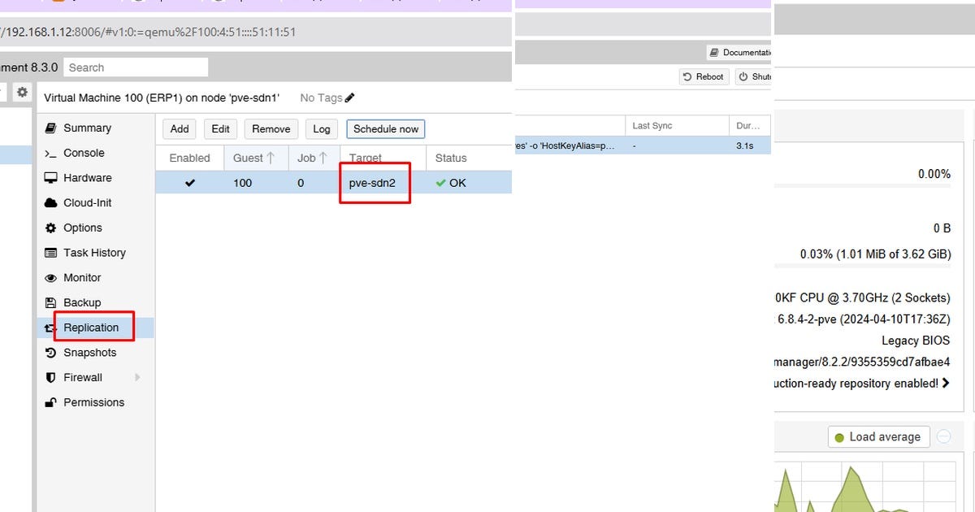Image resolution: width=975 pixels, height=512 pixels.
Task: Open Cloud-Init via its cloud icon
Action: (51, 202)
